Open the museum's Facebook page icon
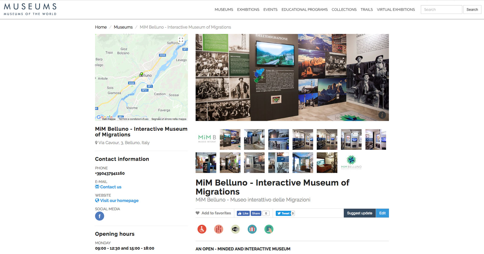The width and height of the screenshot is (484, 254). tap(100, 216)
